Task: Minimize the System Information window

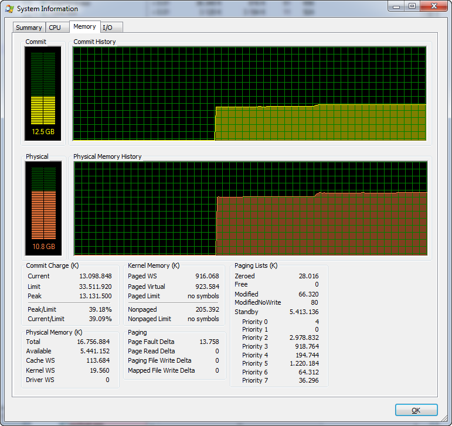Action: [396, 6]
